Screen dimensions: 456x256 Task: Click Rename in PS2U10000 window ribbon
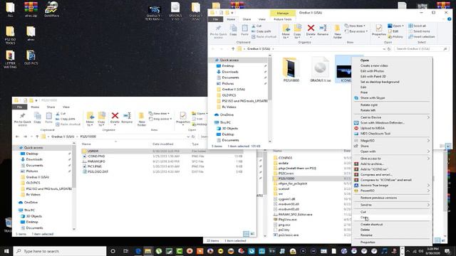pyautogui.click(x=127, y=118)
